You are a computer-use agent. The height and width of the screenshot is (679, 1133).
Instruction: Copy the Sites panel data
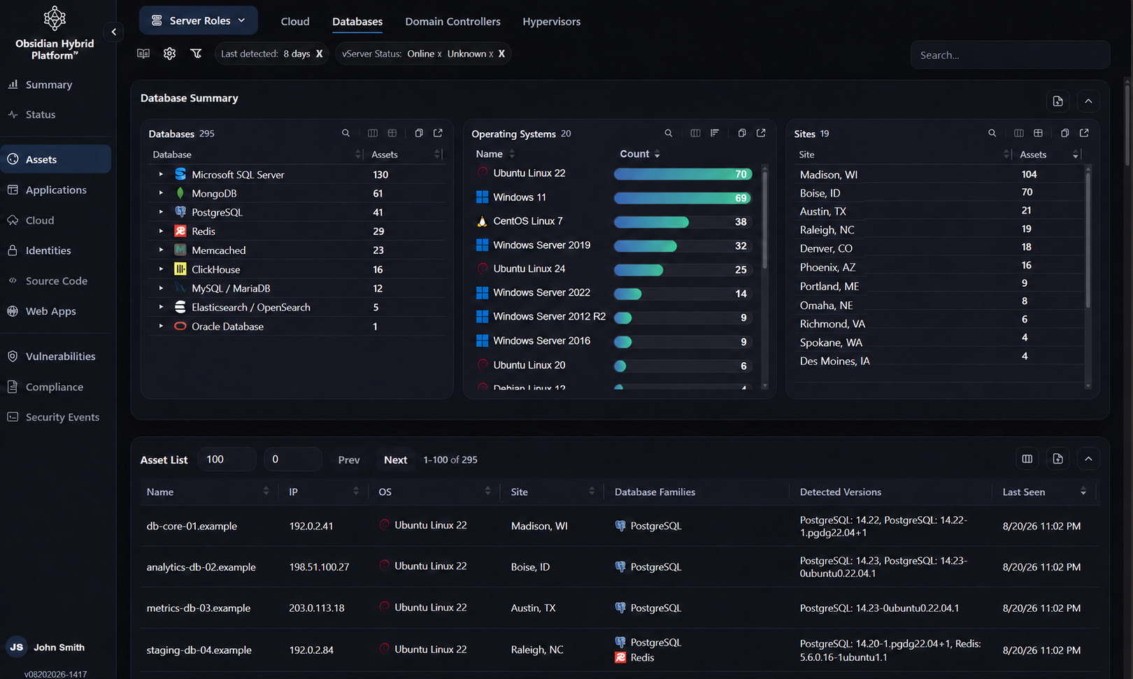[x=1064, y=133]
